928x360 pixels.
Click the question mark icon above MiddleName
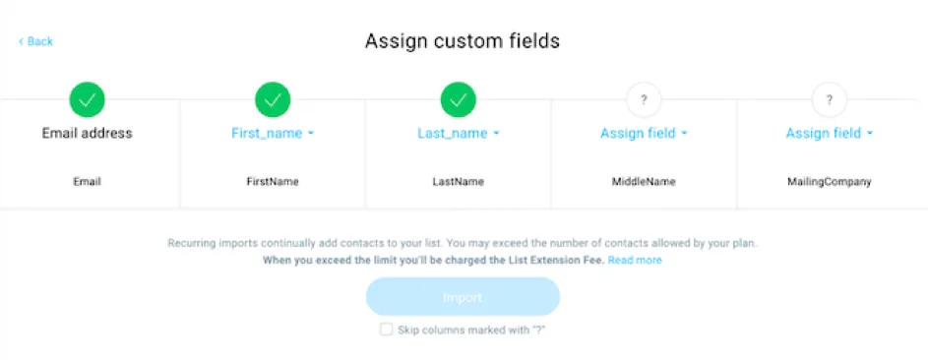(644, 100)
